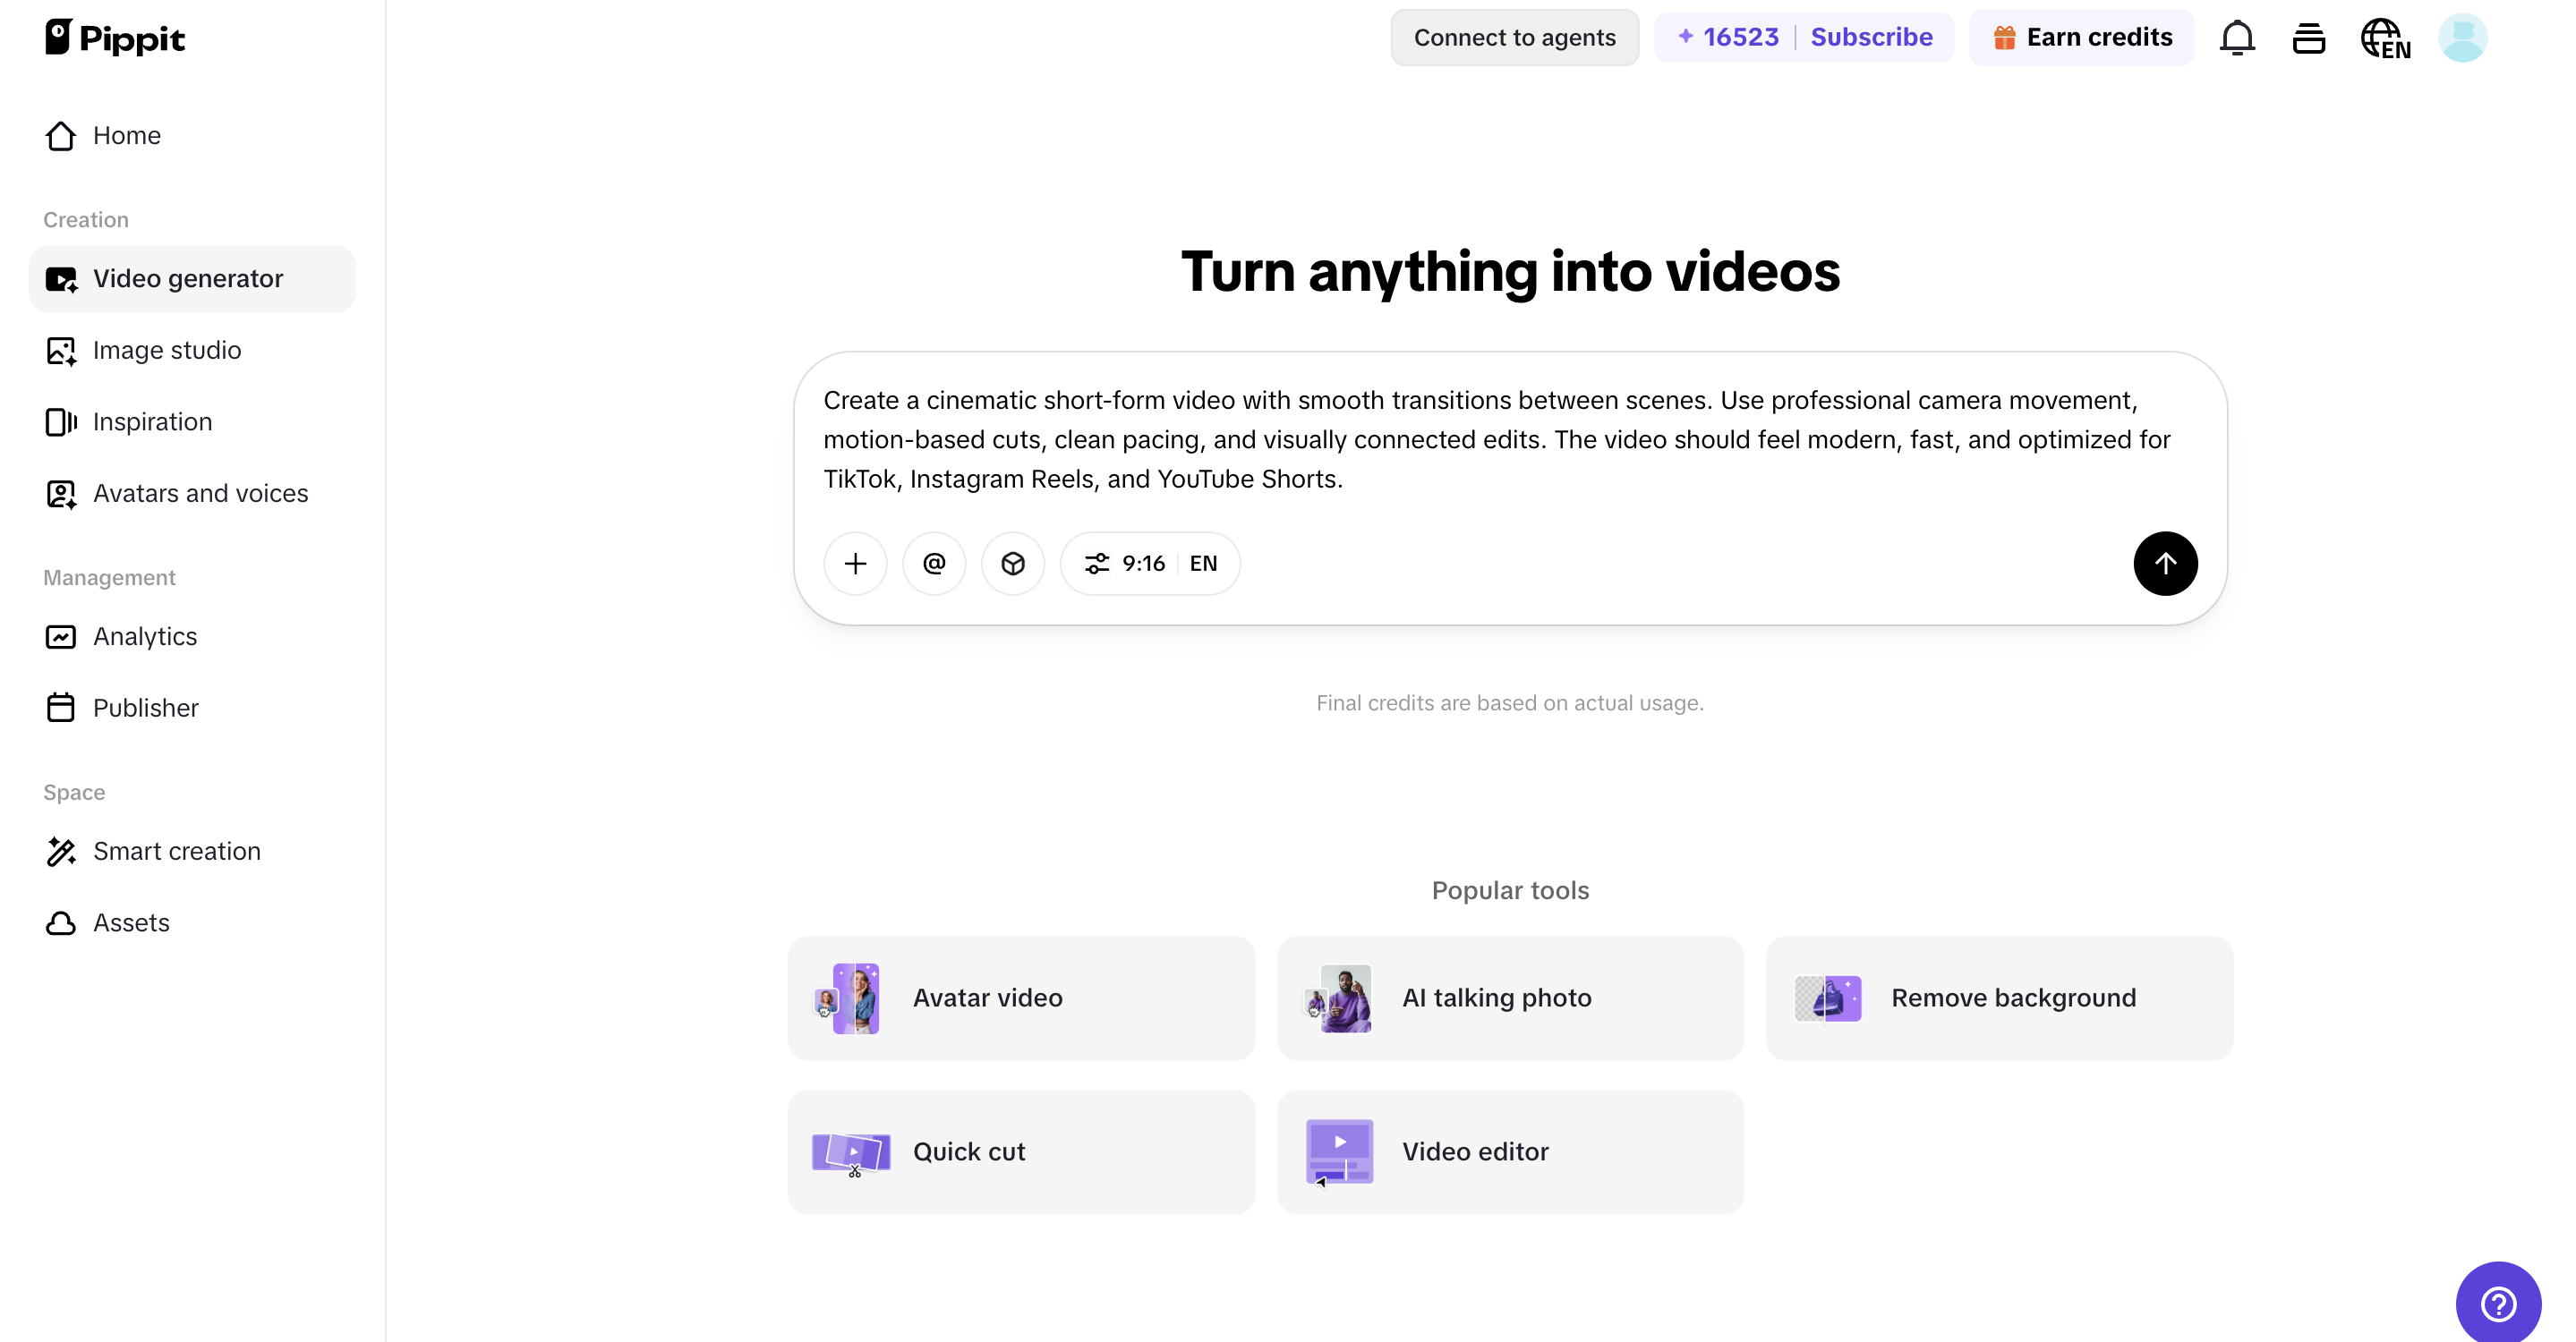Click the Avatar video thumbnail image
Screen dimensions: 2576x1342
848,998
